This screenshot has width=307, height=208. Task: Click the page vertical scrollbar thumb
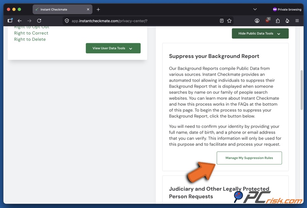point(302,90)
